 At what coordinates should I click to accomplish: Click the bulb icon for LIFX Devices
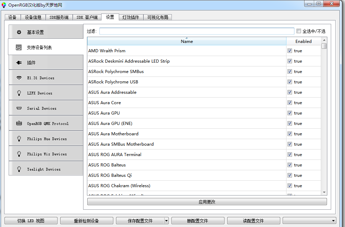(19, 93)
